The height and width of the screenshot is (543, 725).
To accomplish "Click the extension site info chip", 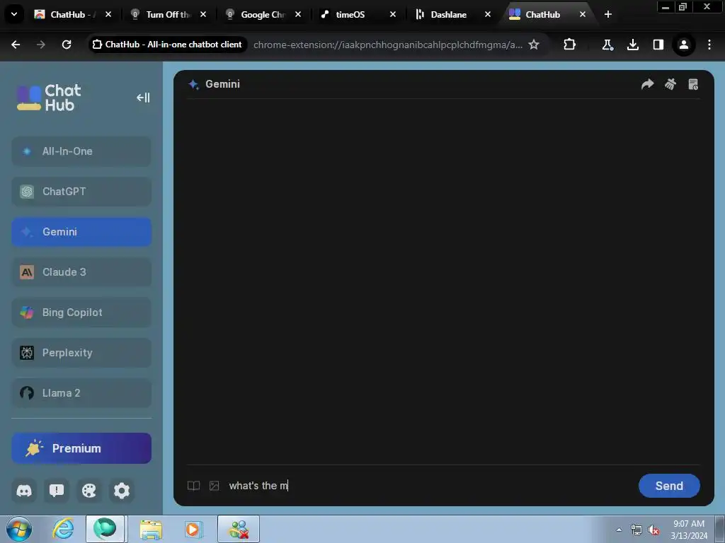I will pos(167,45).
